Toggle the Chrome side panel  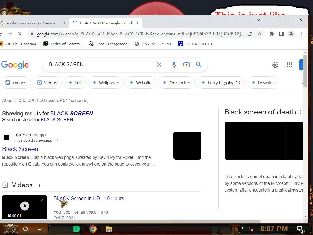tap(282, 34)
